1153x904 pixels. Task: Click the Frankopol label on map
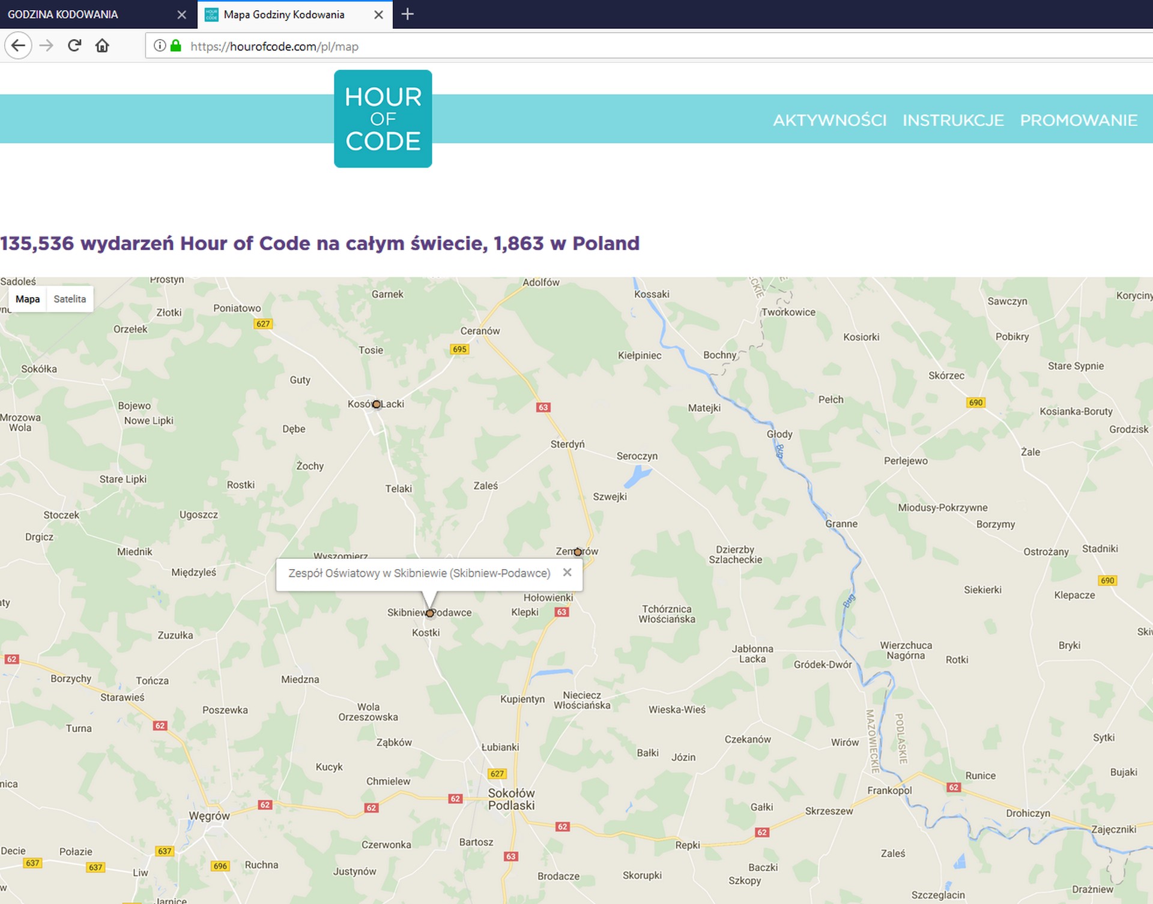pyautogui.click(x=889, y=791)
